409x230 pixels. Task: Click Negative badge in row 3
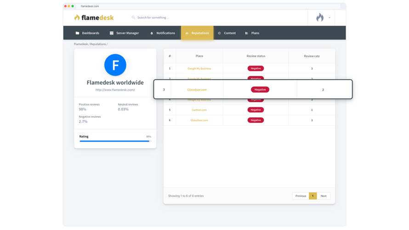[260, 90]
